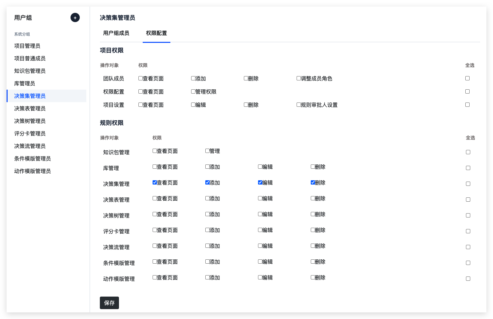Screen dimensions: 493x319
Task: Uncheck 删除 permission for 决策集管理
Action: (x=313, y=183)
